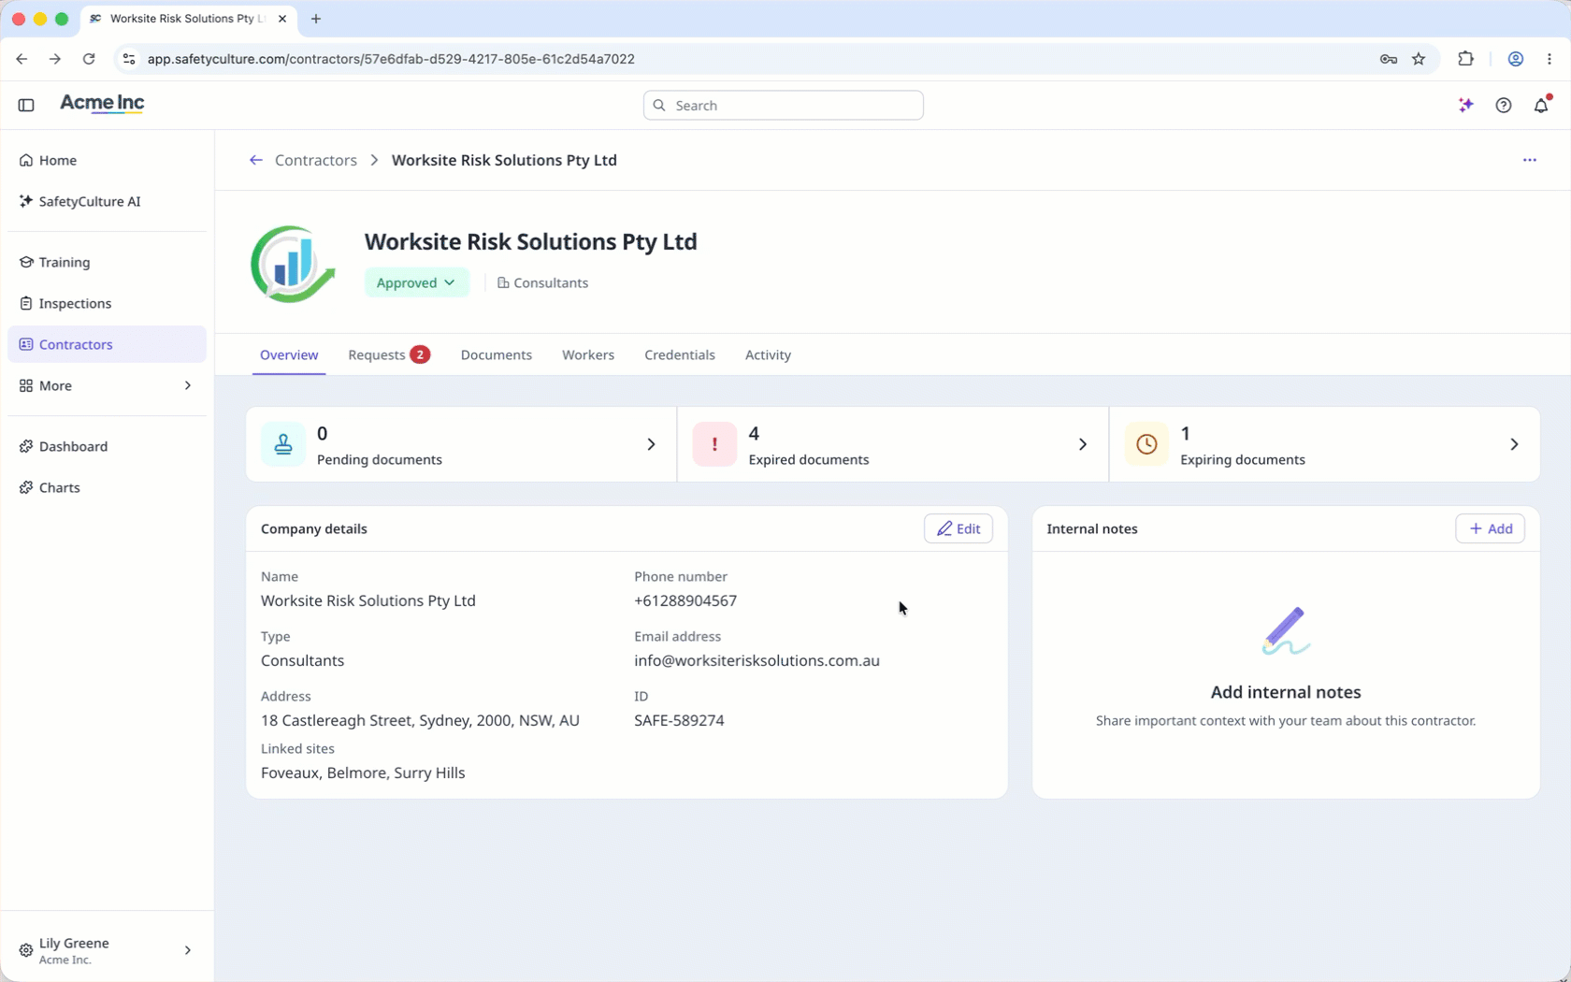Click the back arrow beside Contractors breadcrumb

(255, 160)
